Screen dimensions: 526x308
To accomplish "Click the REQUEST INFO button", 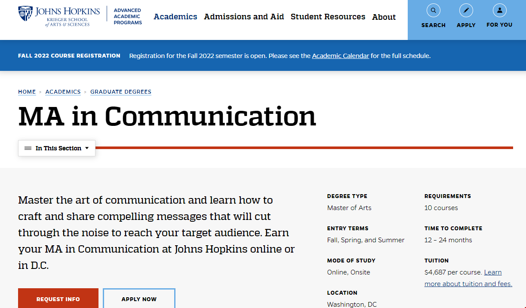I will click(58, 299).
